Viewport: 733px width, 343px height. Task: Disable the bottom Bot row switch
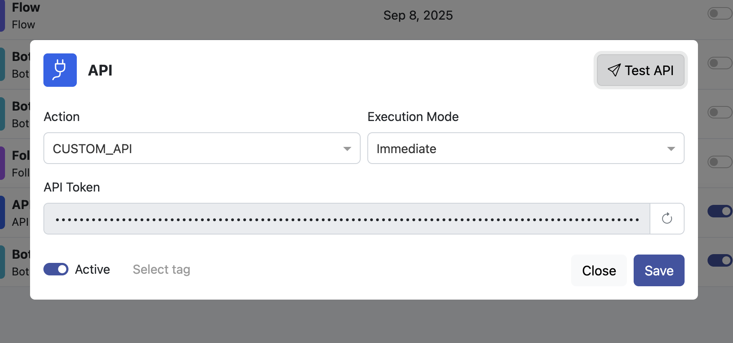click(x=719, y=260)
